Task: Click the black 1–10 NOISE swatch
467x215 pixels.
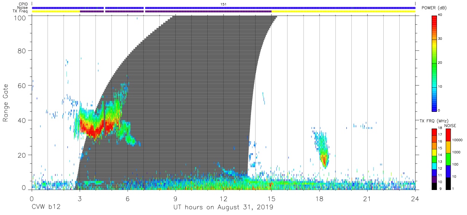Action: pyautogui.click(x=448, y=183)
